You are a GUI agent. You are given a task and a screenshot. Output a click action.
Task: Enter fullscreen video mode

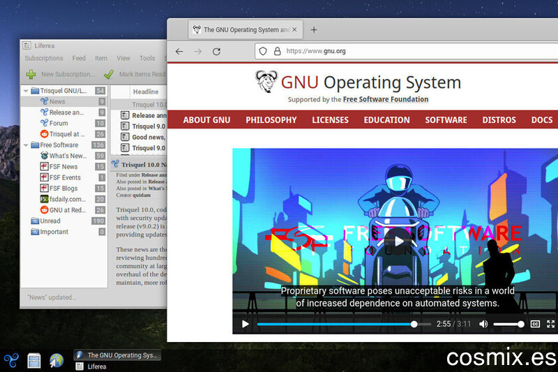[x=551, y=324]
